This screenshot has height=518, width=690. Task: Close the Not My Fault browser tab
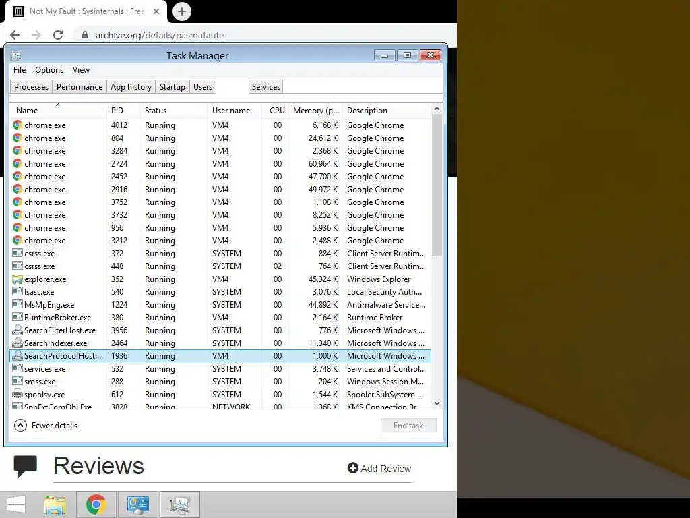156,11
